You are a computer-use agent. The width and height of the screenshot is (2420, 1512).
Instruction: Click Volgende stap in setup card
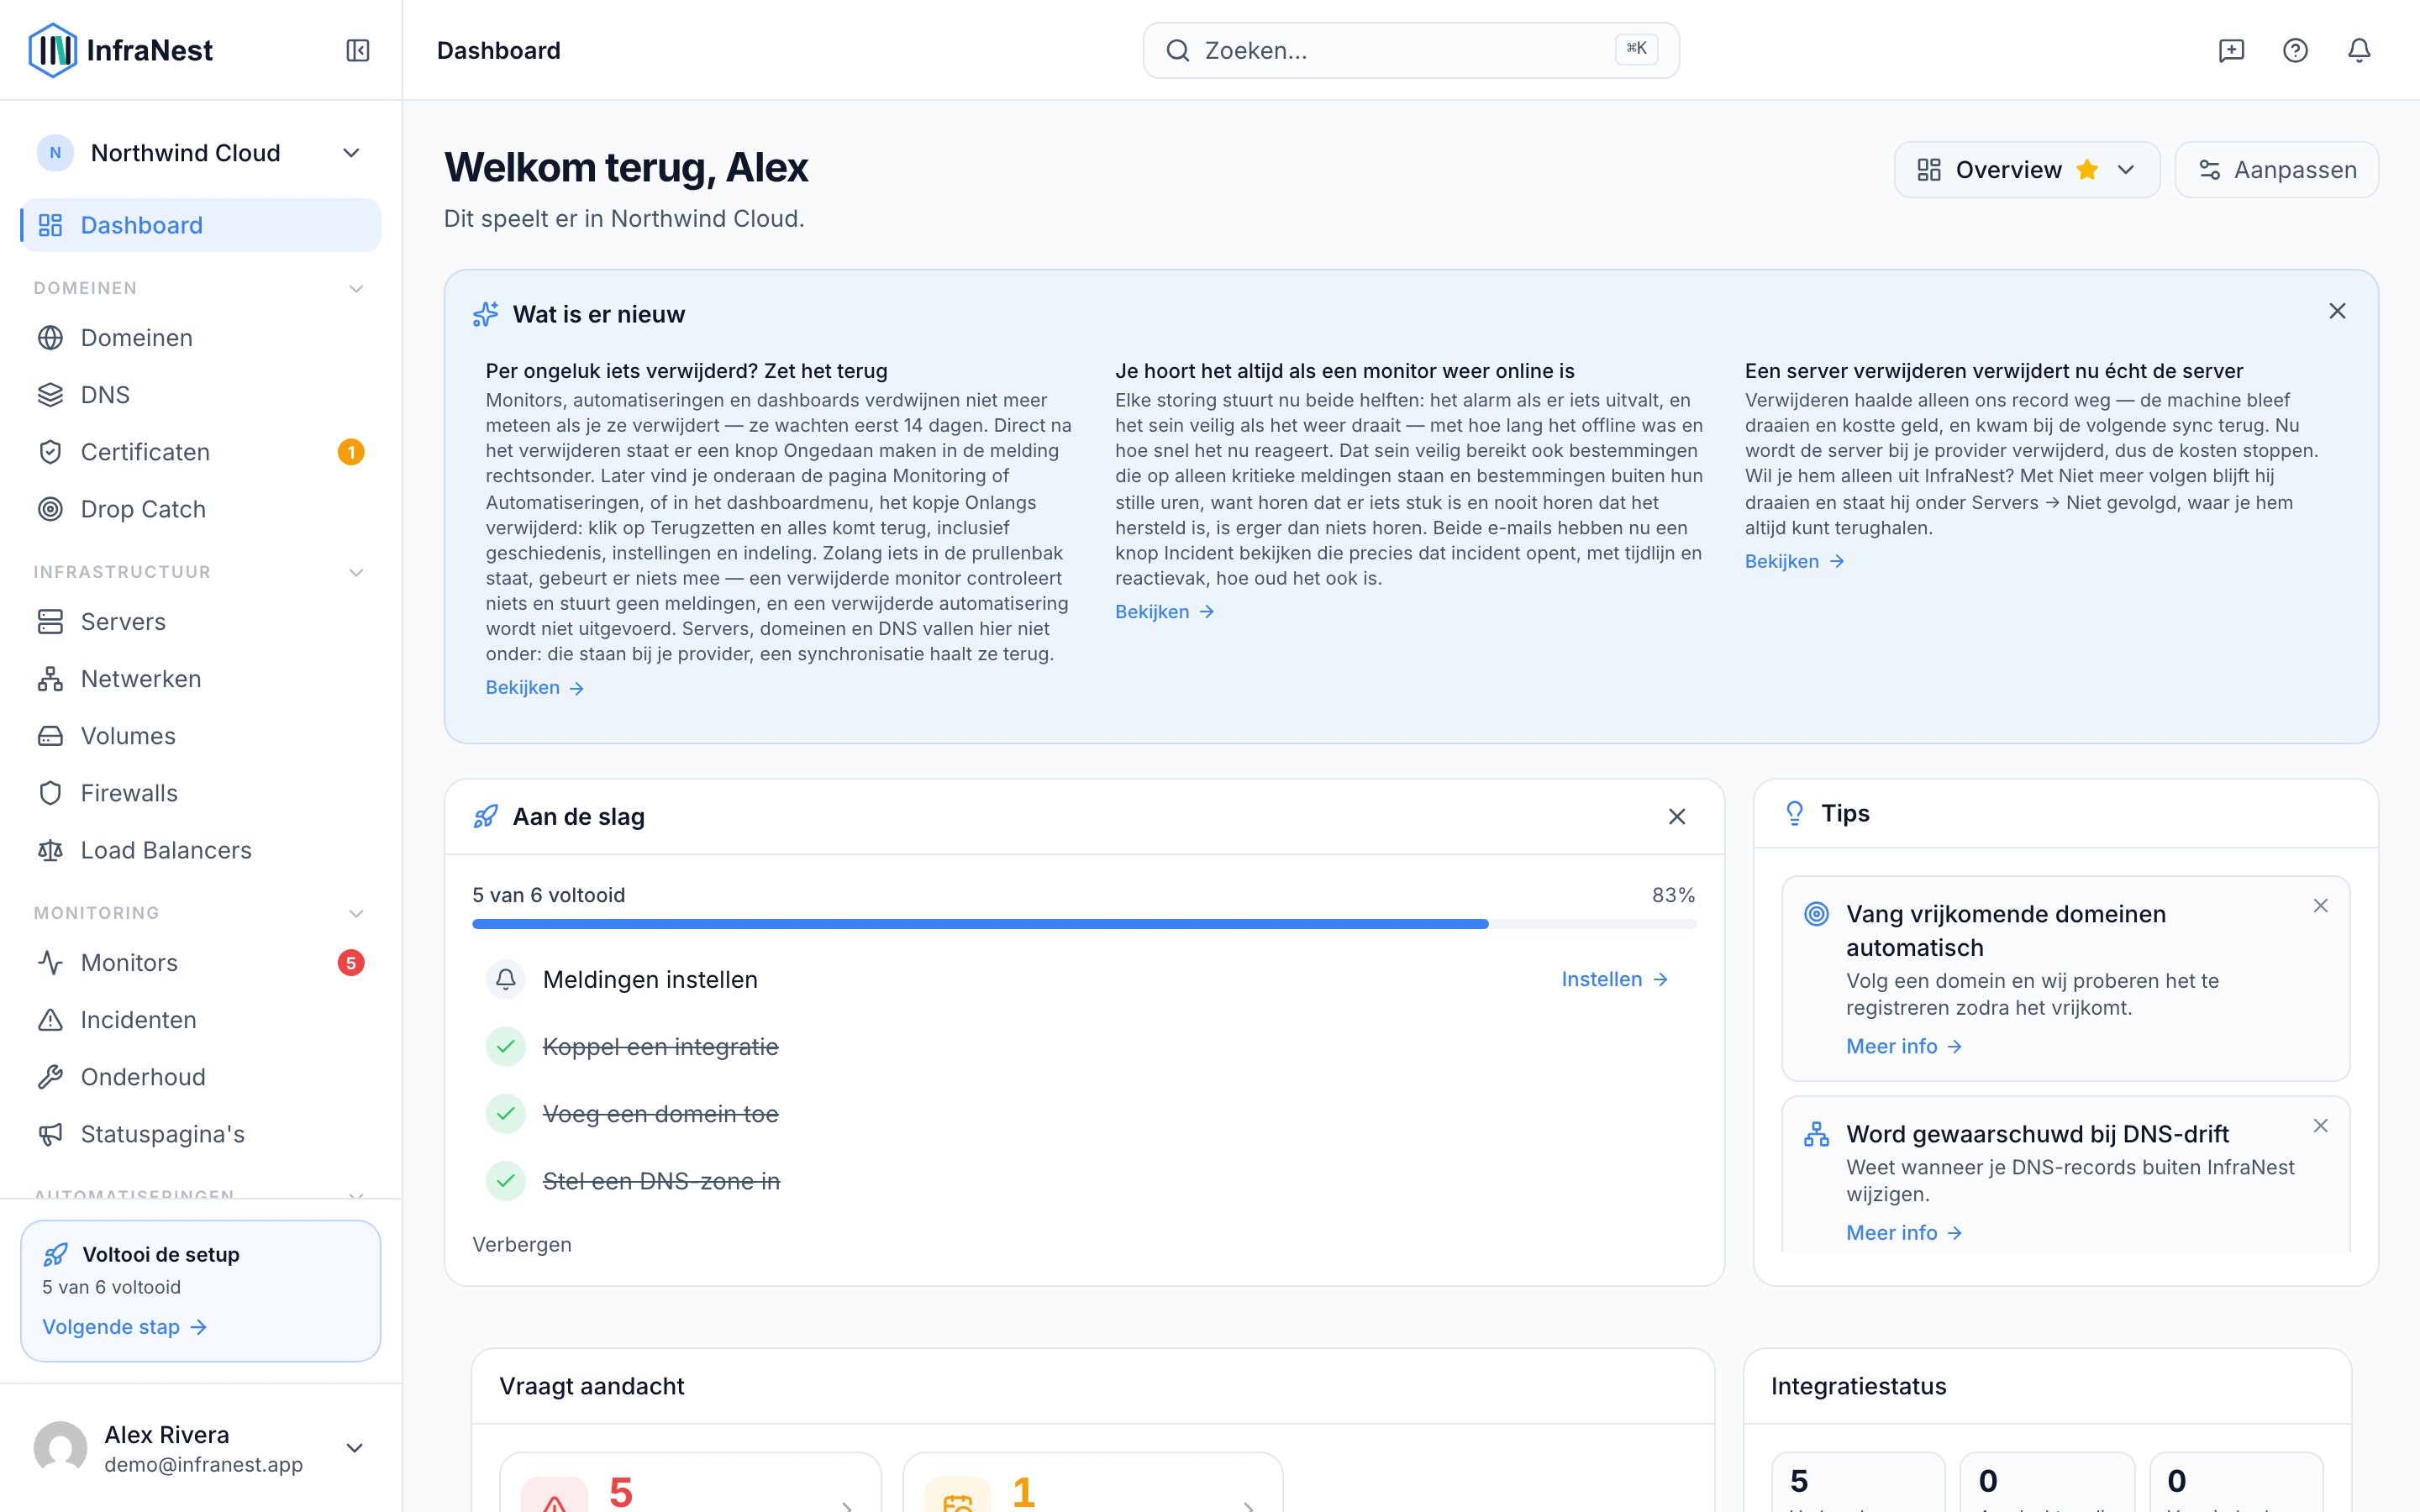[125, 1327]
